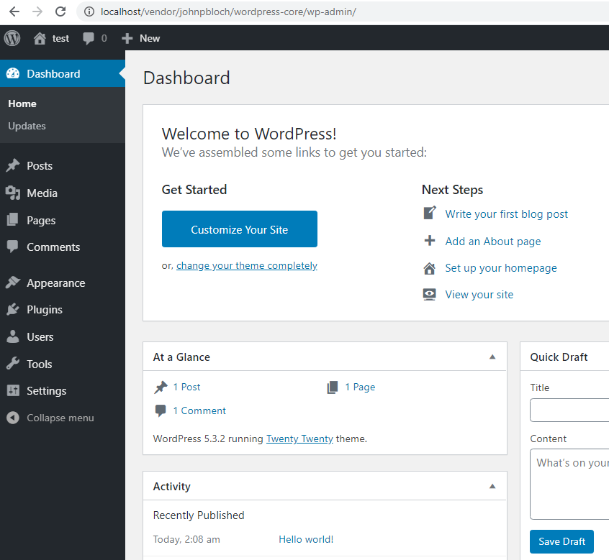This screenshot has width=609, height=560.
Task: Collapse the At a Glance panel
Action: coord(492,357)
